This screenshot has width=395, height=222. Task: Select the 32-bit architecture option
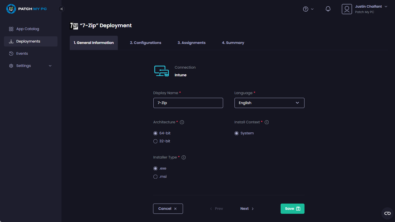pos(155,141)
